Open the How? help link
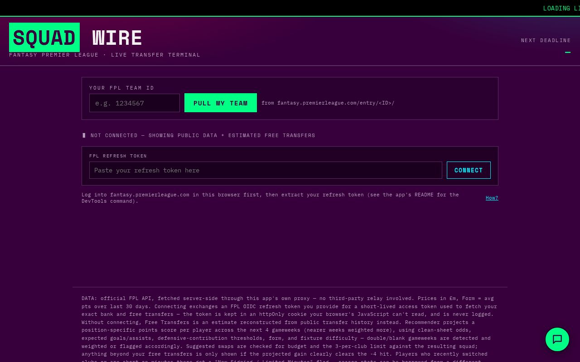Screen dimensions: 580x362 click(x=492, y=198)
